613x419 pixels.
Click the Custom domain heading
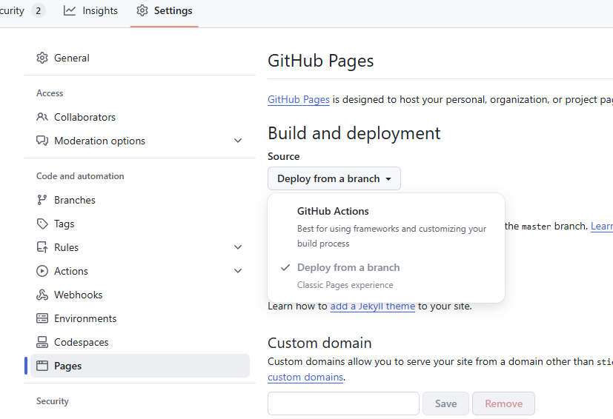click(x=319, y=343)
